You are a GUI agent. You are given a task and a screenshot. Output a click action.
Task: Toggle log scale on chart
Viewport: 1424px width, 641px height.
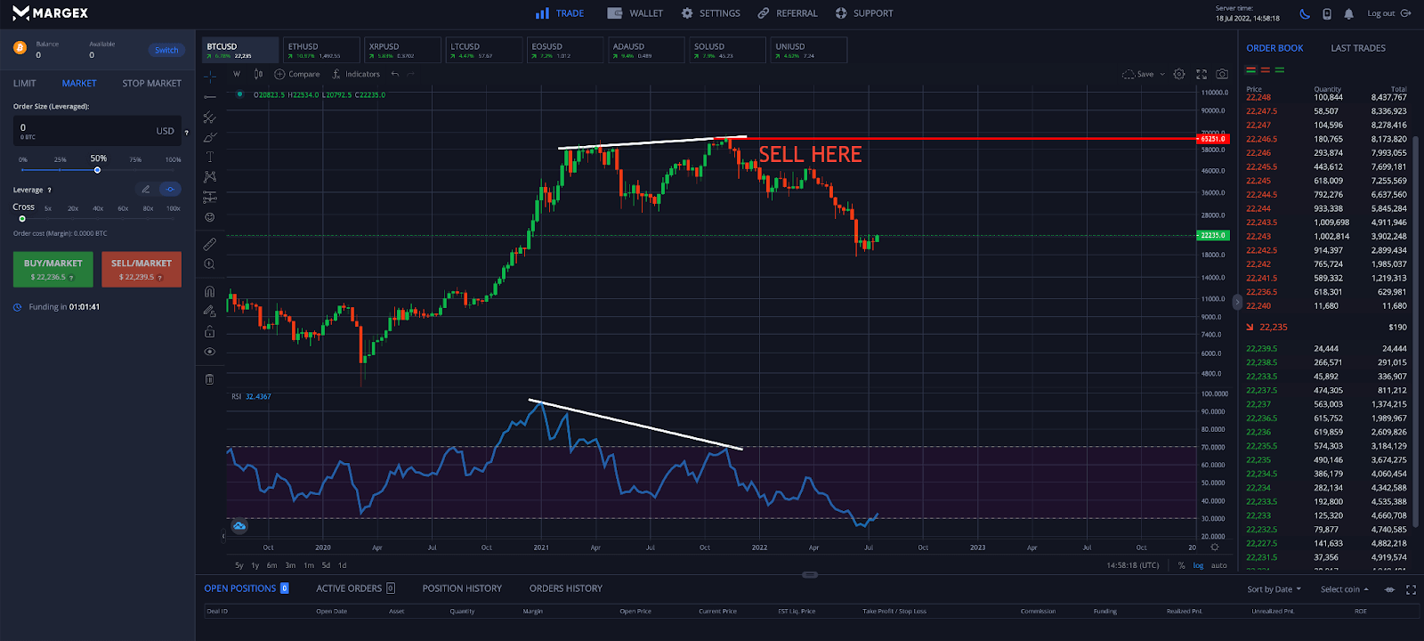(x=1198, y=565)
